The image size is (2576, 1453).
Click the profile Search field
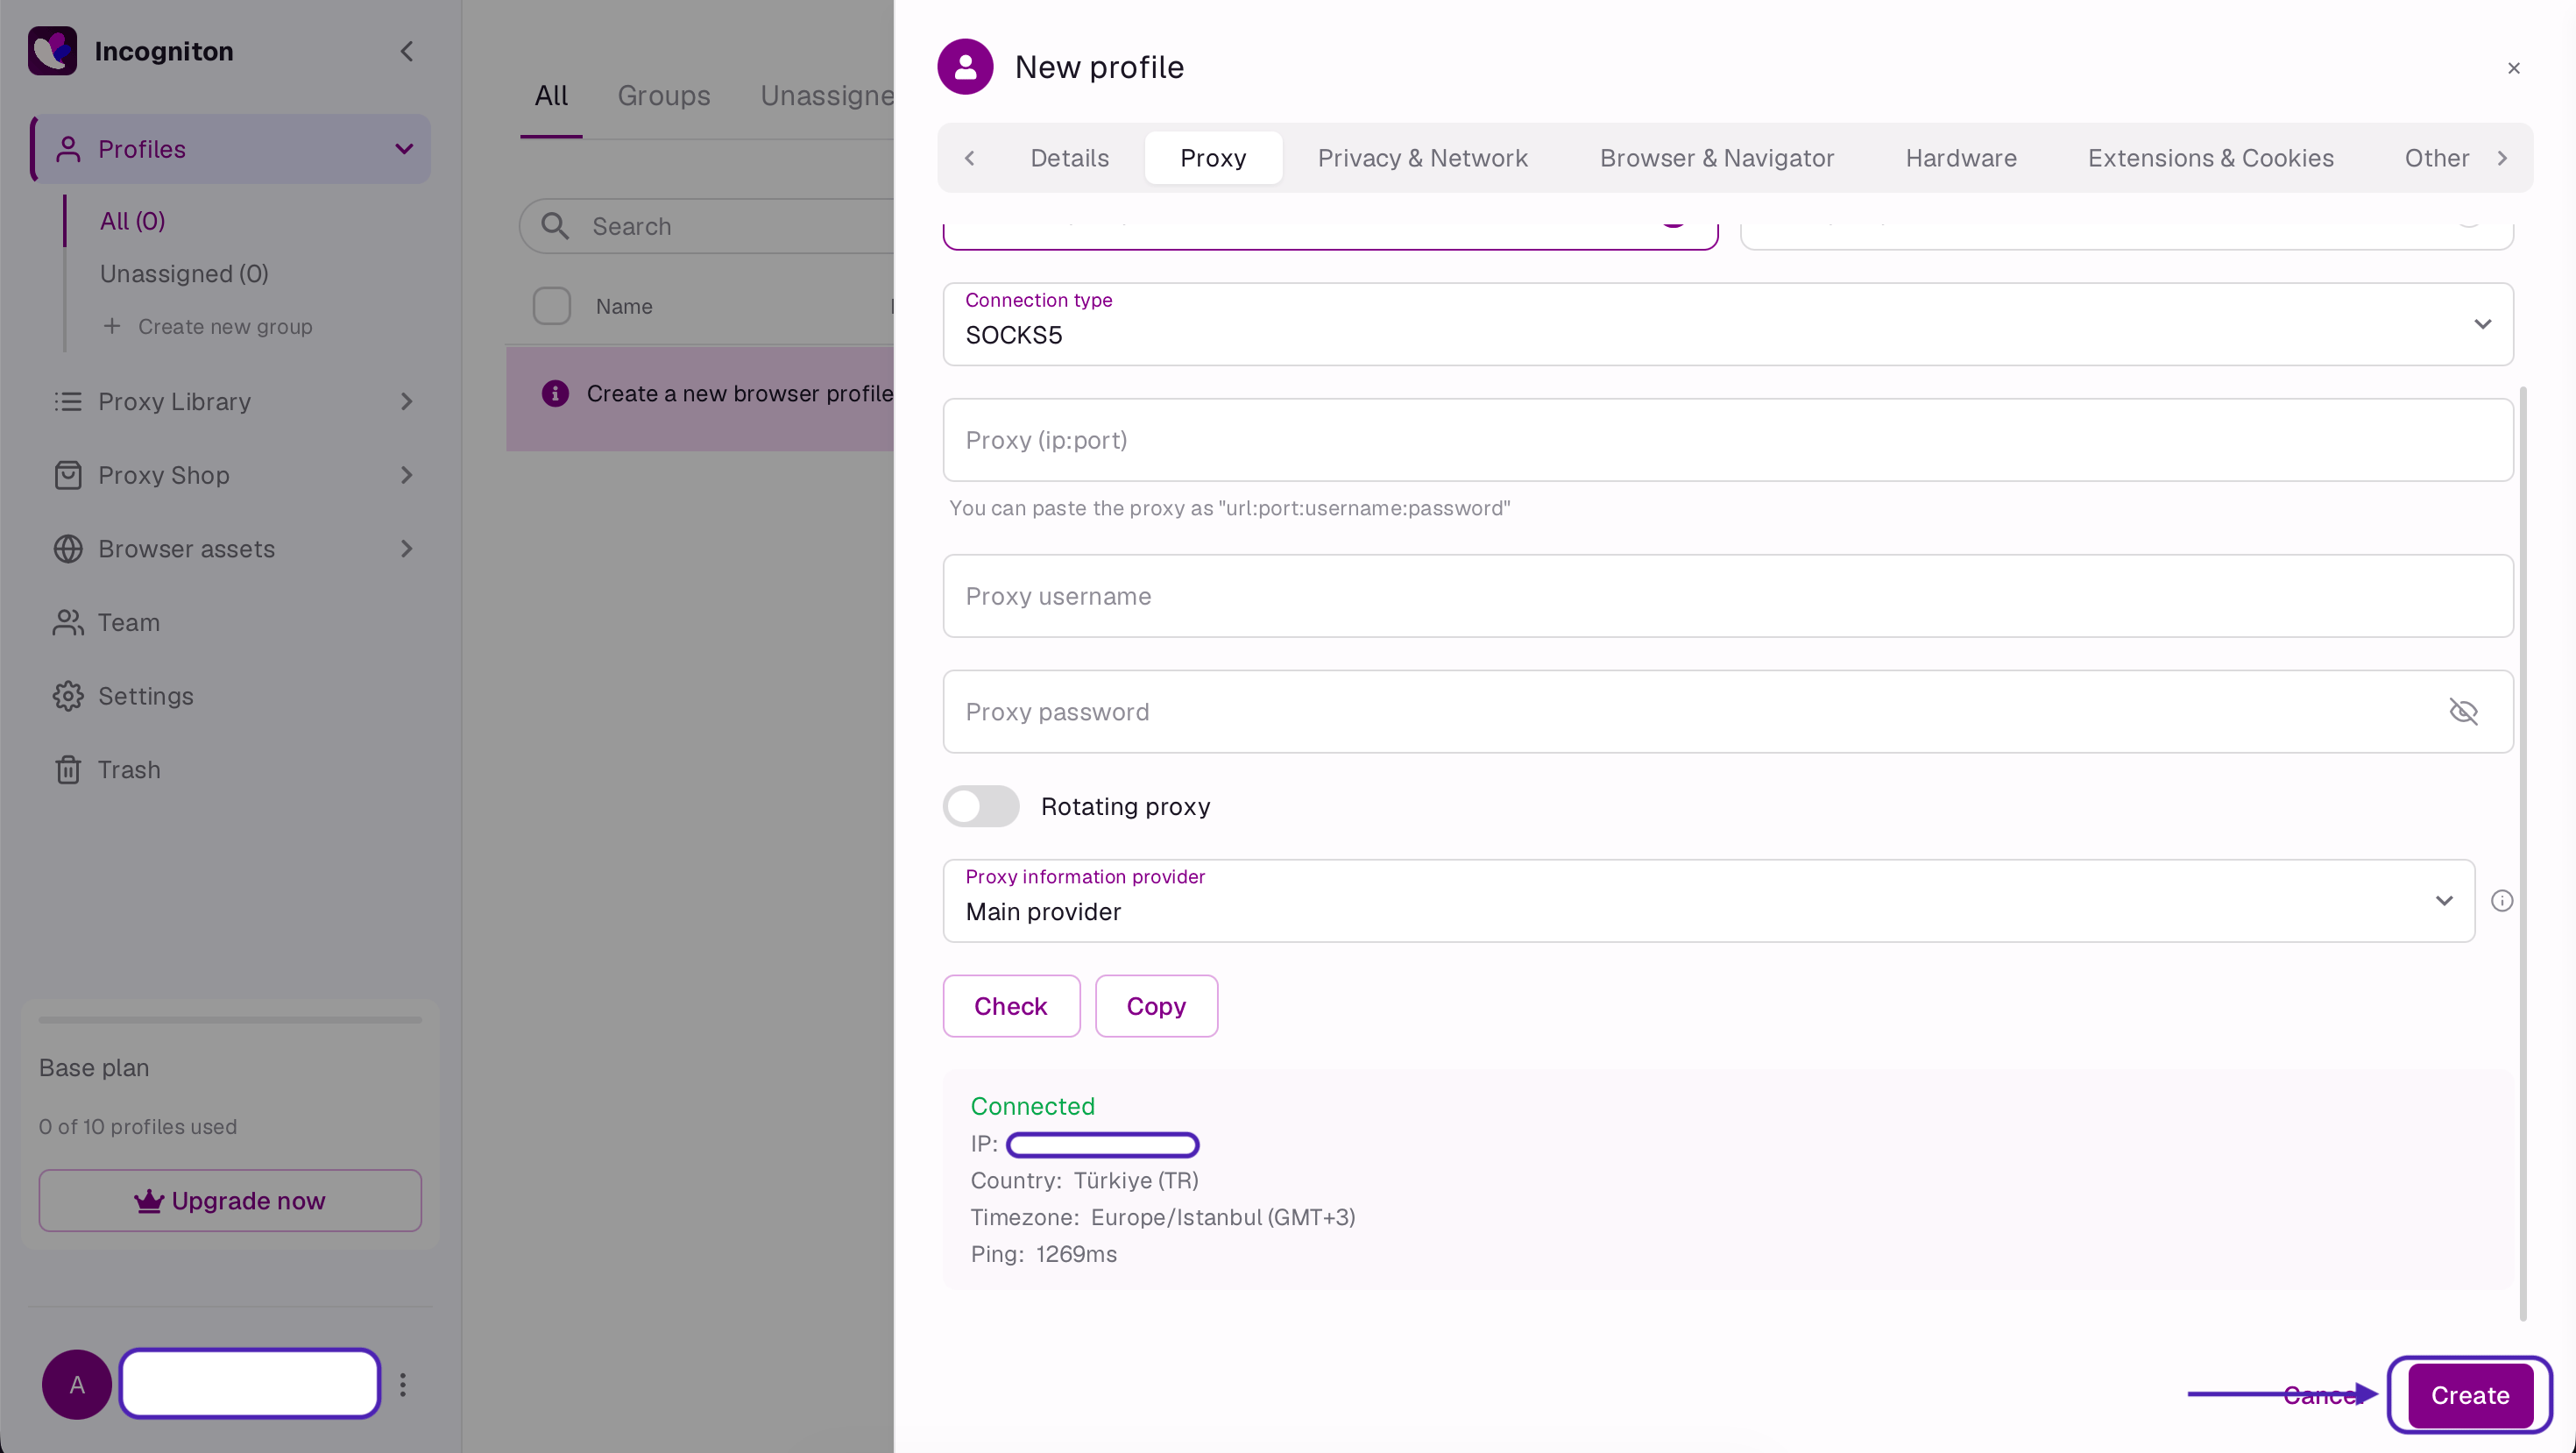706,226
